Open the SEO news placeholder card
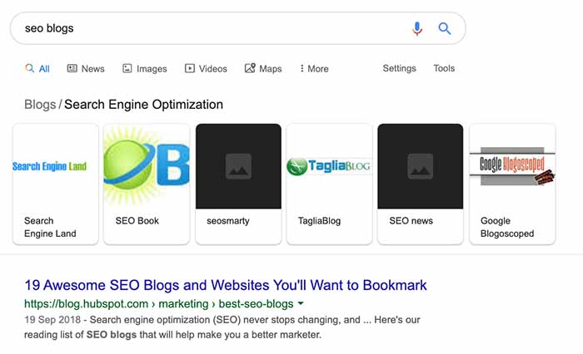The image size is (583, 354). pos(421,184)
